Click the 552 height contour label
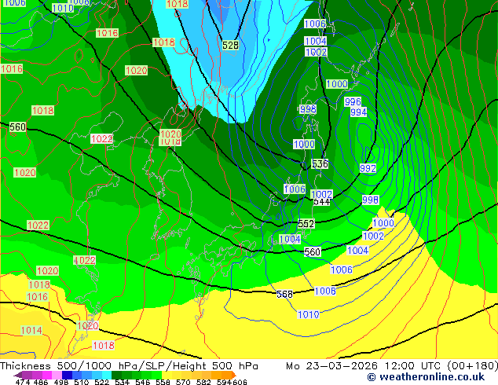Screen dimensions: 498x385 (x=306, y=224)
